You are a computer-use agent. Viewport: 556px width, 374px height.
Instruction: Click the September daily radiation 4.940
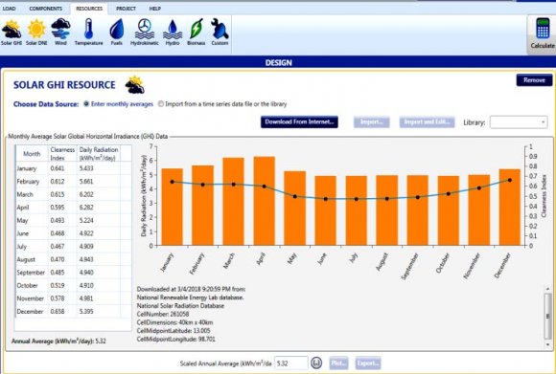click(x=86, y=273)
